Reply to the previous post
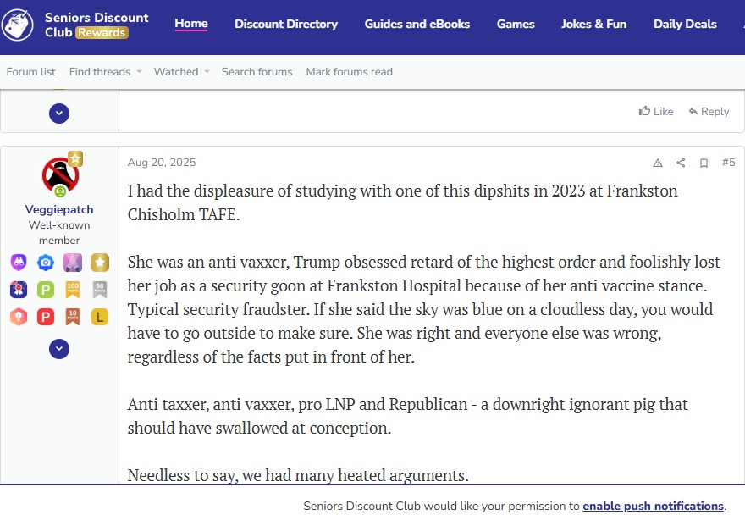 tap(709, 111)
